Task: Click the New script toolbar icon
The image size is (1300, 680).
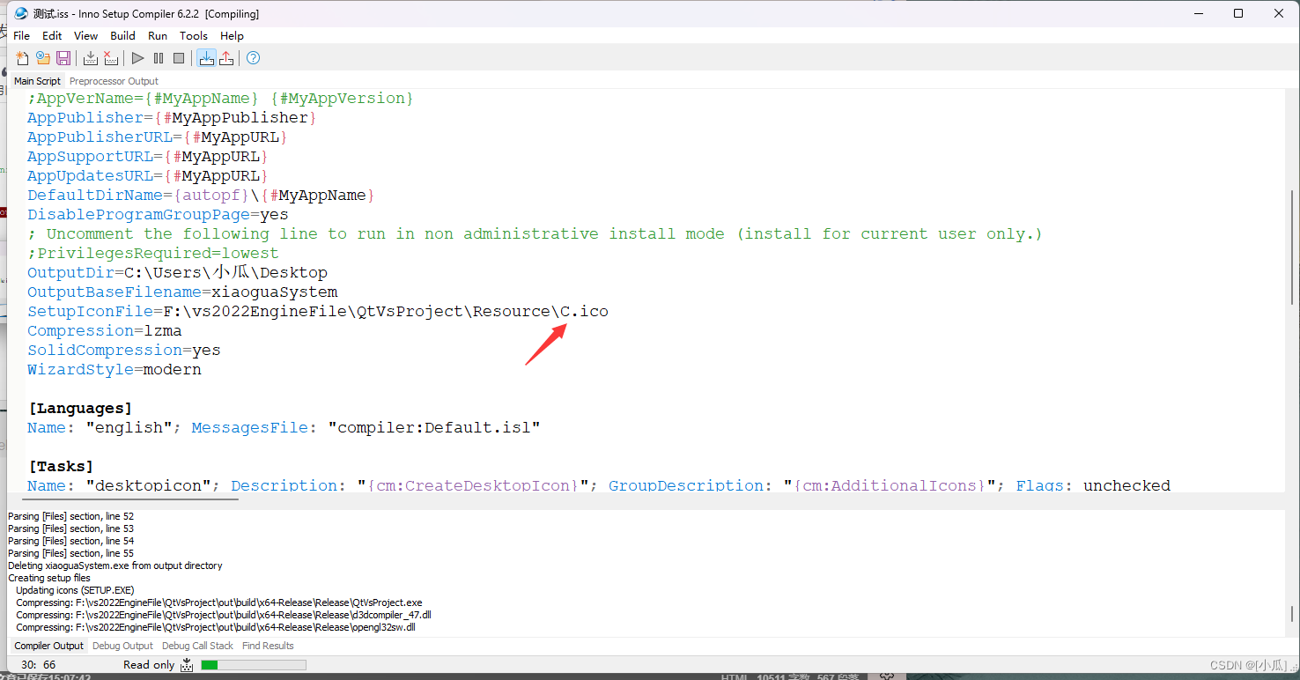Action: pyautogui.click(x=22, y=58)
